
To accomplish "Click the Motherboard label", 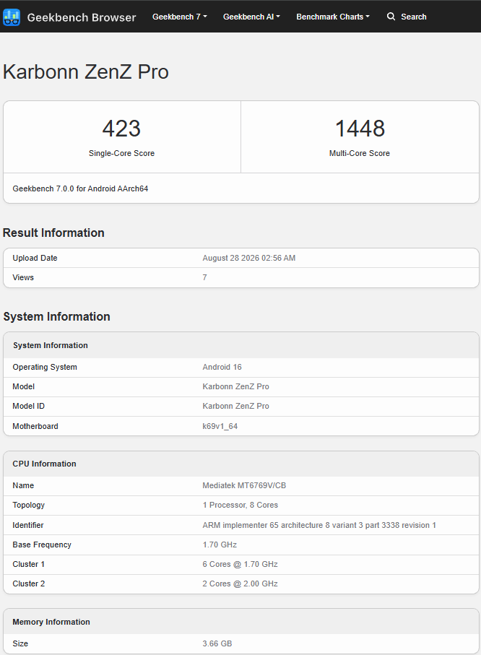I will point(35,427).
